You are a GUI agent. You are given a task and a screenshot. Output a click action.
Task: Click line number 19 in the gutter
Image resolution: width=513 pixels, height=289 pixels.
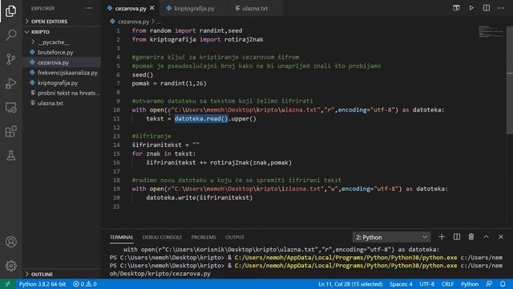click(116, 189)
